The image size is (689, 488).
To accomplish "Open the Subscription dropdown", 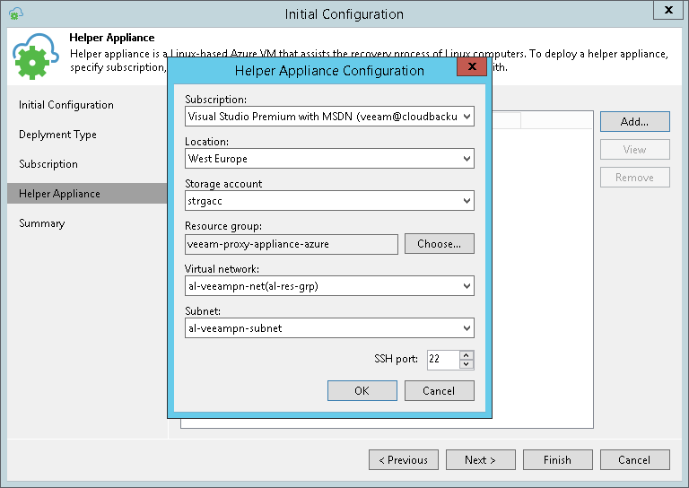I will (467, 117).
